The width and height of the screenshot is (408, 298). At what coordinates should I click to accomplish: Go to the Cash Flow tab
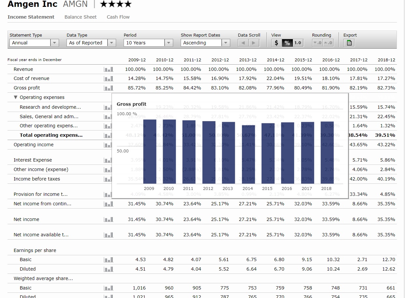point(118,17)
